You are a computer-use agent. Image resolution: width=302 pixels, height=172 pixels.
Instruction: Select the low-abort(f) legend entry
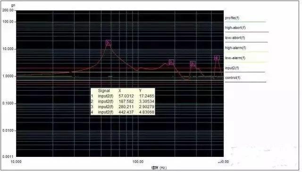[235, 38]
